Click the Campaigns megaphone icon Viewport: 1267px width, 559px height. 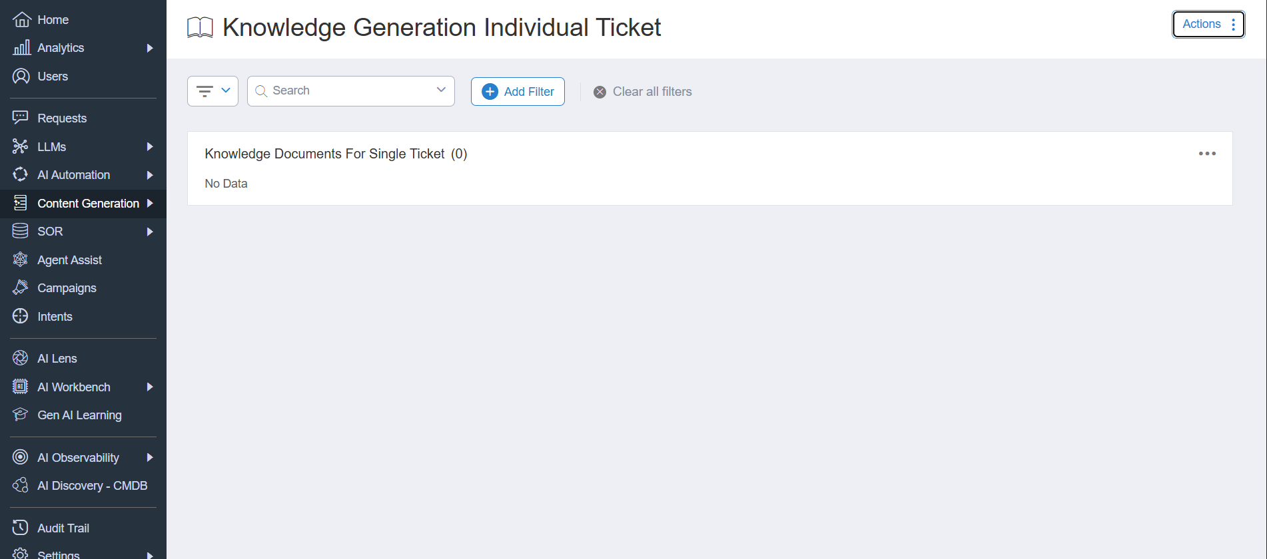click(x=21, y=287)
